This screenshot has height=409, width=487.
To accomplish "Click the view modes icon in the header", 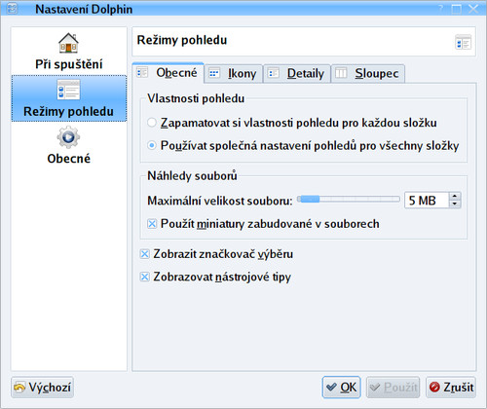I will [x=464, y=42].
